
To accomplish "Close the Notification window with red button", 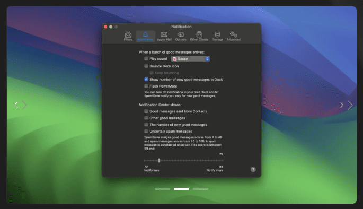I will click(105, 27).
